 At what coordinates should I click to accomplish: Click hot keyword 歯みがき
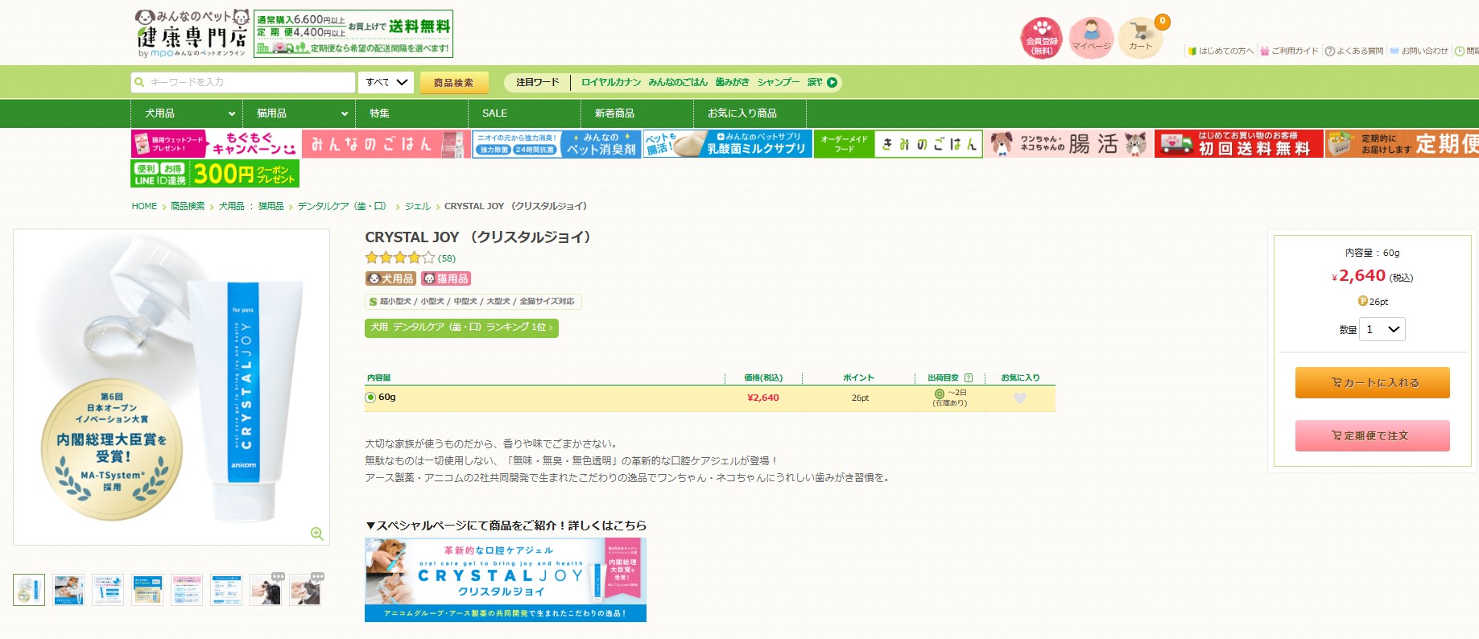point(732,82)
